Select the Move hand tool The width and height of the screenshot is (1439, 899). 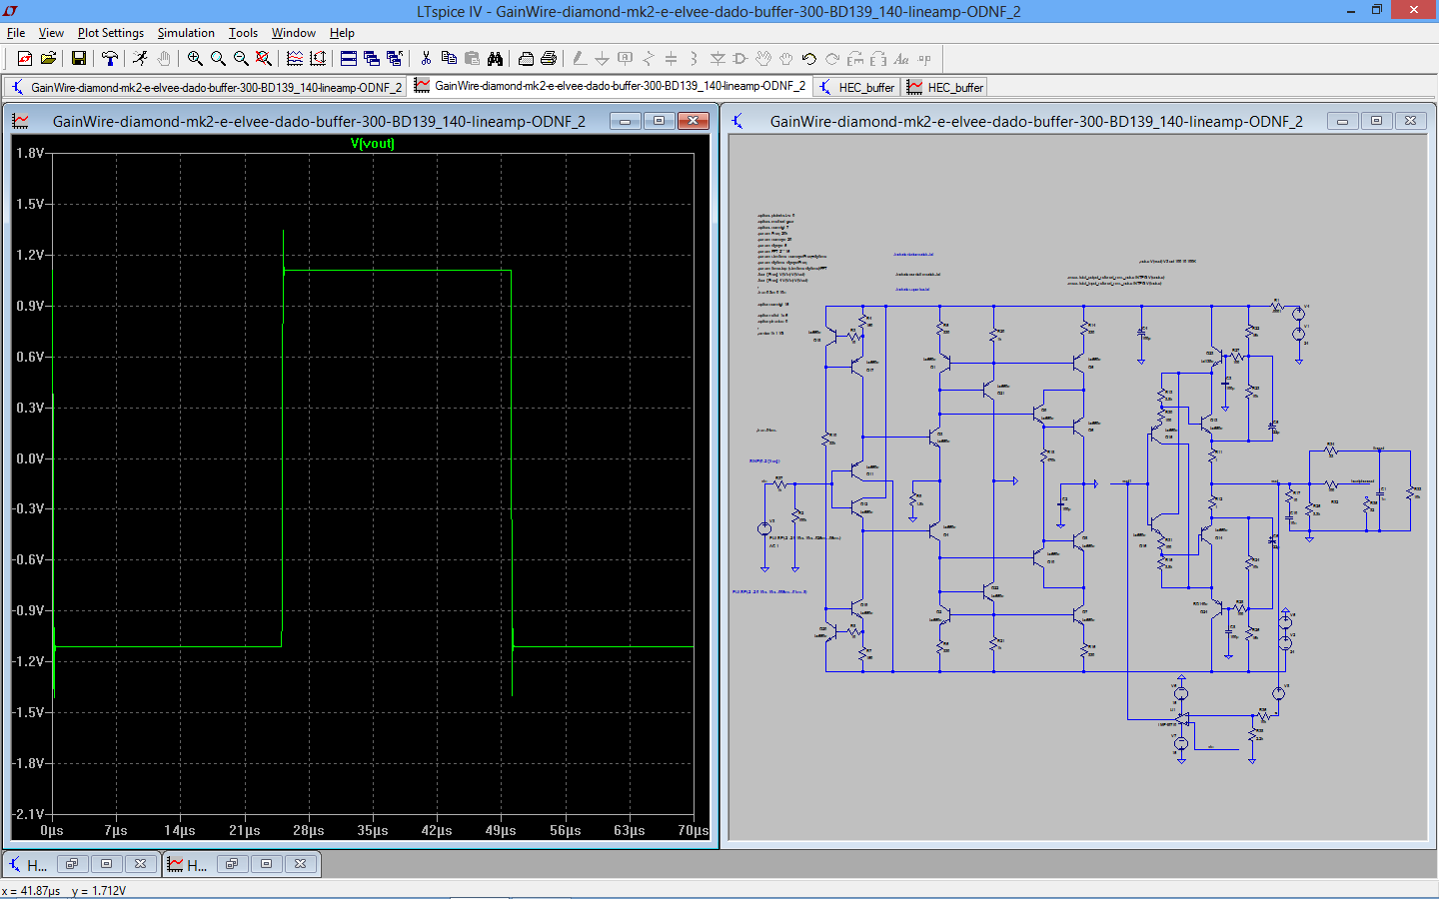coord(763,59)
